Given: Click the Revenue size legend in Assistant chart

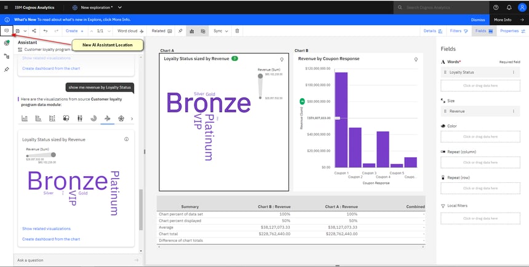Looking at the screenshot, I should [41, 155].
